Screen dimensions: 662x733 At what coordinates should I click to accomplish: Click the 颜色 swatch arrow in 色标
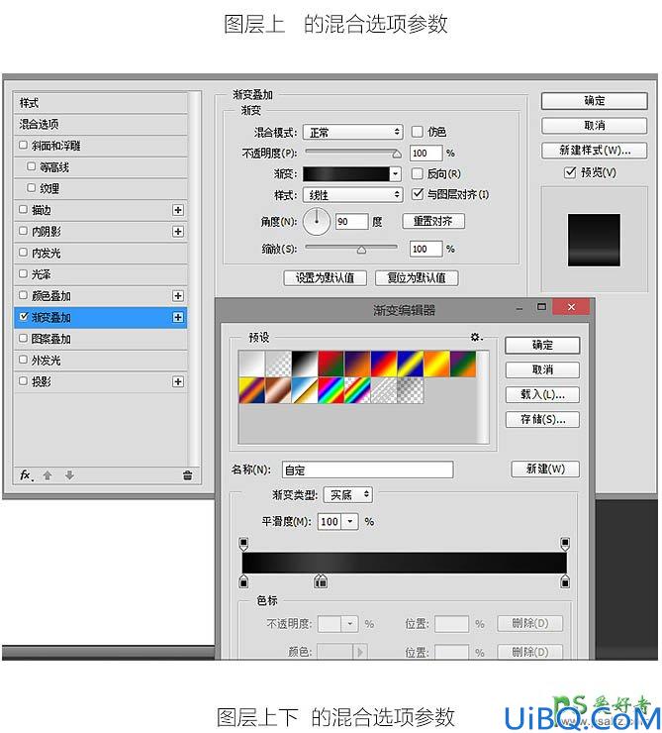pos(360,652)
